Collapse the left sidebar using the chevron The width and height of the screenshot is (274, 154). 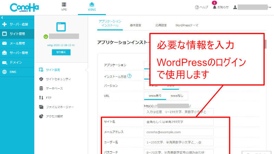tap(2, 17)
